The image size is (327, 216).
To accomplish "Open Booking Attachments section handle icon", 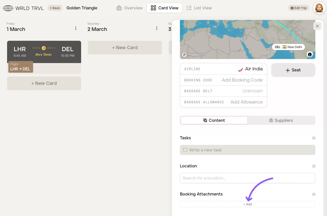I will 314,194.
